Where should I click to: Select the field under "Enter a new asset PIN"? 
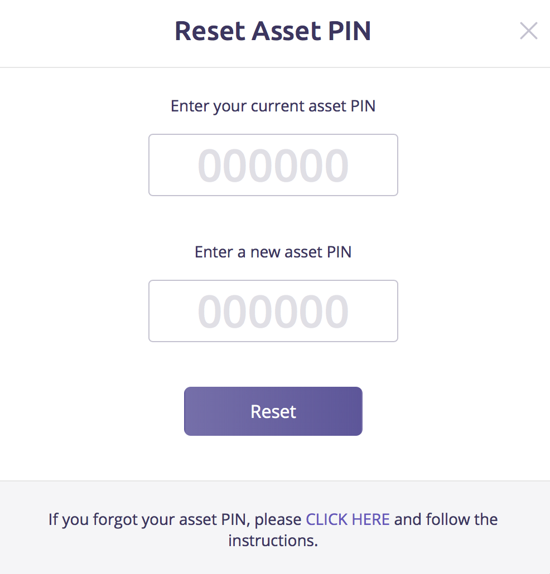click(273, 311)
